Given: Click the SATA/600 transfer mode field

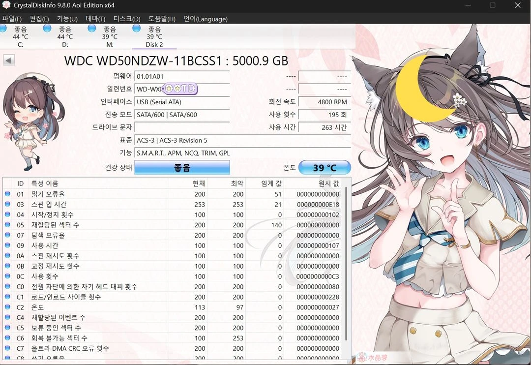Looking at the screenshot, I should coord(182,115).
